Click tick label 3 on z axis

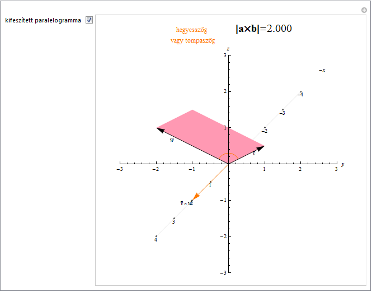tap(223, 55)
